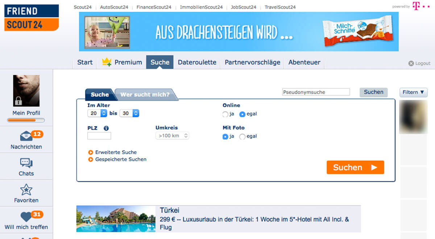Select the Suche search form tab
Image resolution: width=435 pixels, height=239 pixels.
pos(100,95)
